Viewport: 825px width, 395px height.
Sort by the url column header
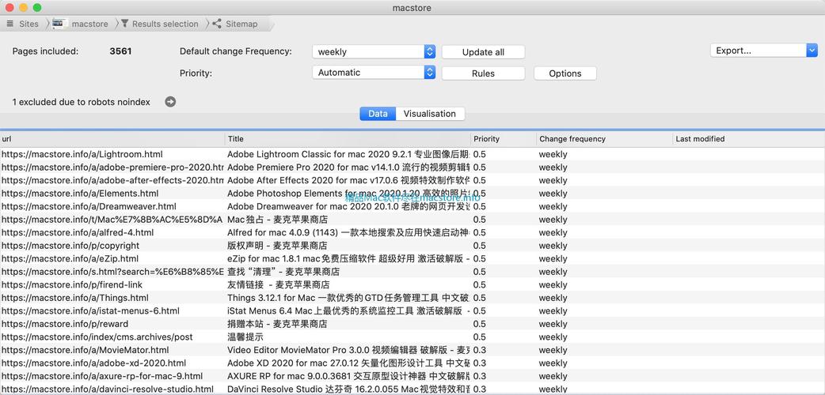coord(112,139)
